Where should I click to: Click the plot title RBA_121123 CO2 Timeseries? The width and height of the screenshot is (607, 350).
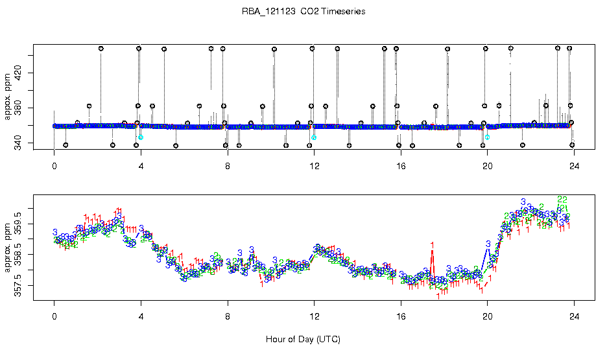click(x=303, y=11)
